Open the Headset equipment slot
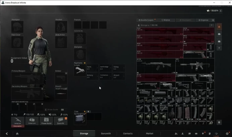Screen dimensions: 232x137 tap(61, 27)
